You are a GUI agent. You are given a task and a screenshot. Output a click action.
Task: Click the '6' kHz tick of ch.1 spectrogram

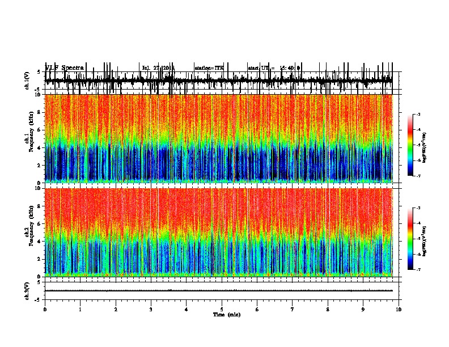40,130
